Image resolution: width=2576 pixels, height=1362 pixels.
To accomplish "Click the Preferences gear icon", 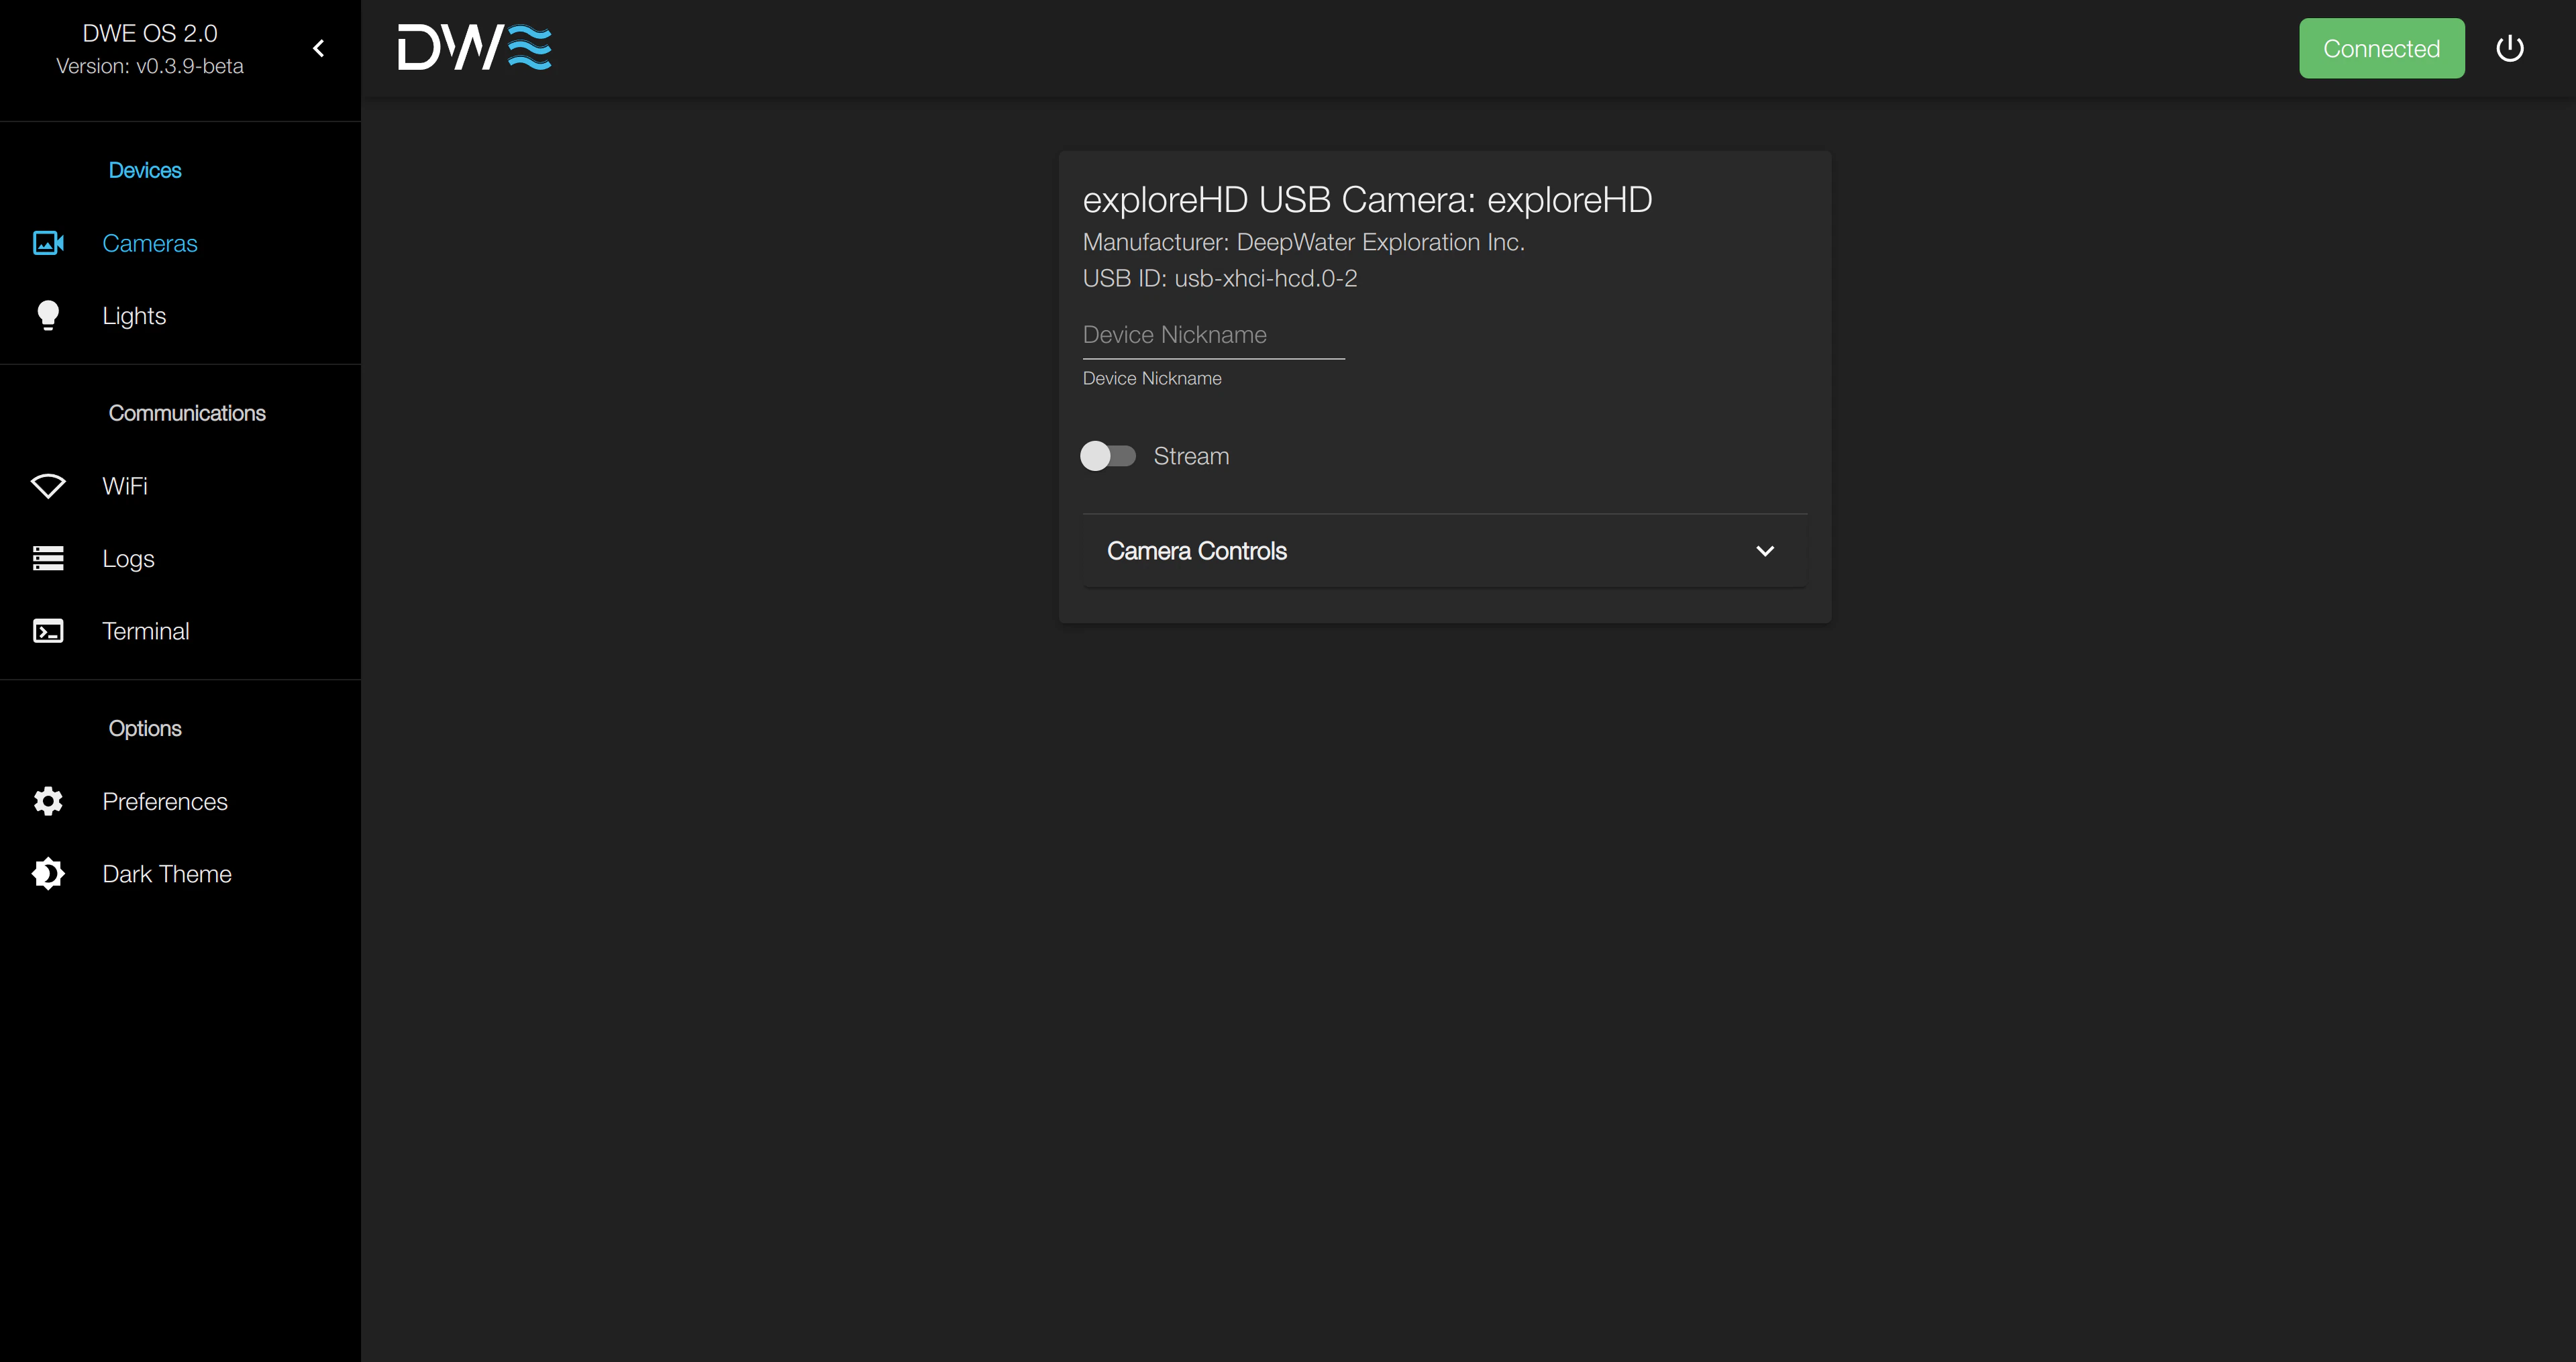I will pos(48,801).
